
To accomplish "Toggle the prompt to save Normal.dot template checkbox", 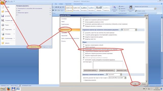I will (84, 20).
